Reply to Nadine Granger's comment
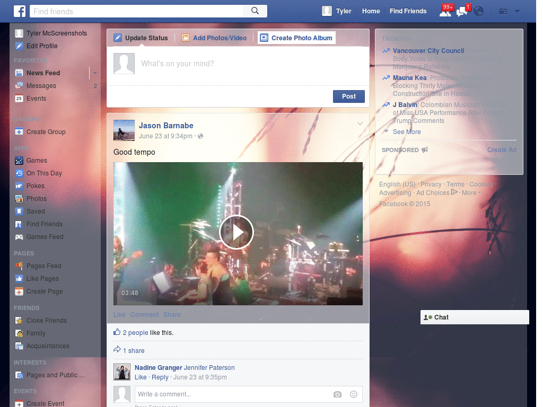 (x=160, y=377)
